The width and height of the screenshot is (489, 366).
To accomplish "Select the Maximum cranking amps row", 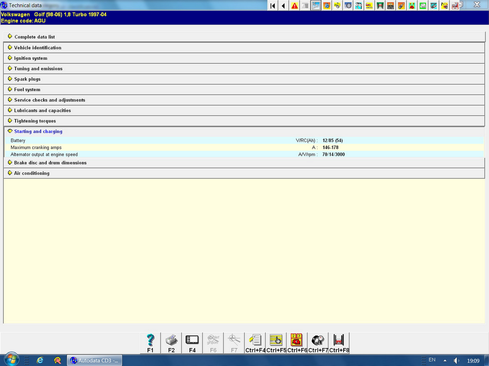I will click(36, 148).
